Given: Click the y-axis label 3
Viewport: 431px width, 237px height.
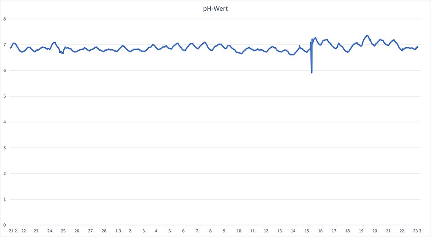Looking at the screenshot, I should click(4, 148).
